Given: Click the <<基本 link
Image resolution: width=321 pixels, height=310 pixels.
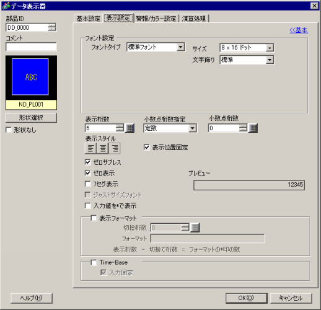Looking at the screenshot, I should point(299,30).
